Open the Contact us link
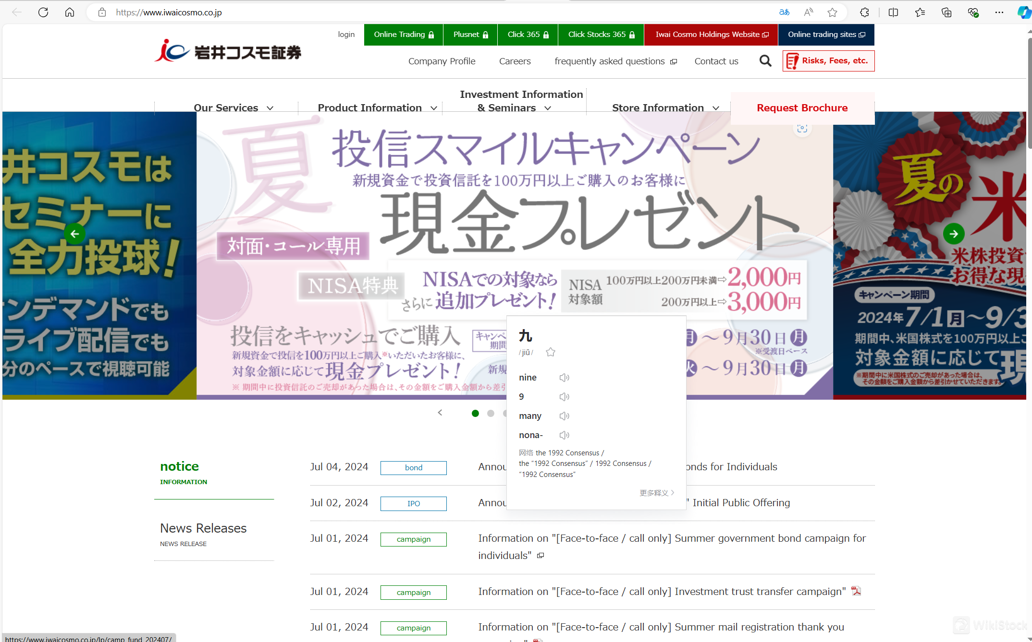This screenshot has width=1032, height=642. click(x=716, y=61)
